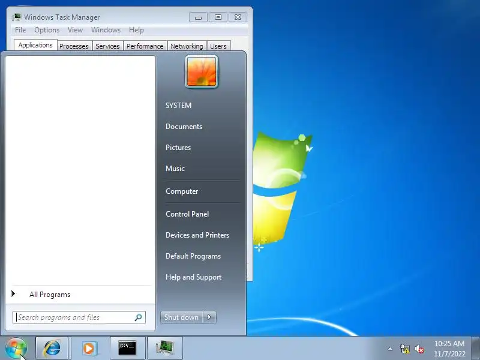This screenshot has height=360, width=480.
Task: Switch to the Networking tab
Action: click(x=187, y=46)
